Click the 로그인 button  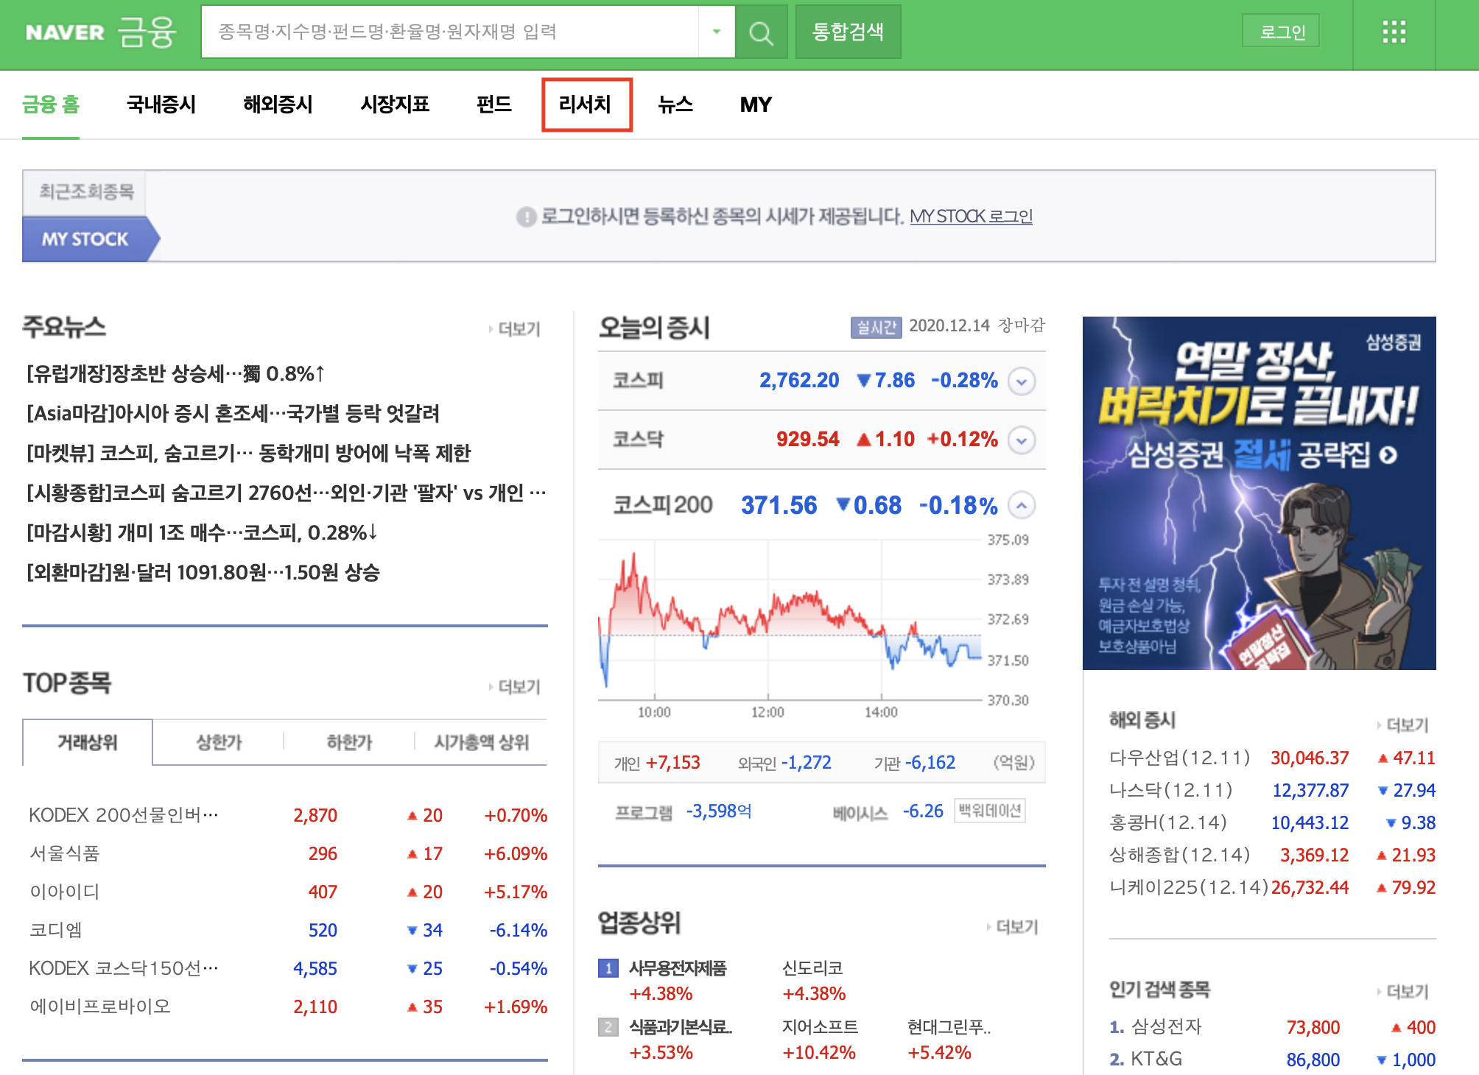[x=1282, y=32]
